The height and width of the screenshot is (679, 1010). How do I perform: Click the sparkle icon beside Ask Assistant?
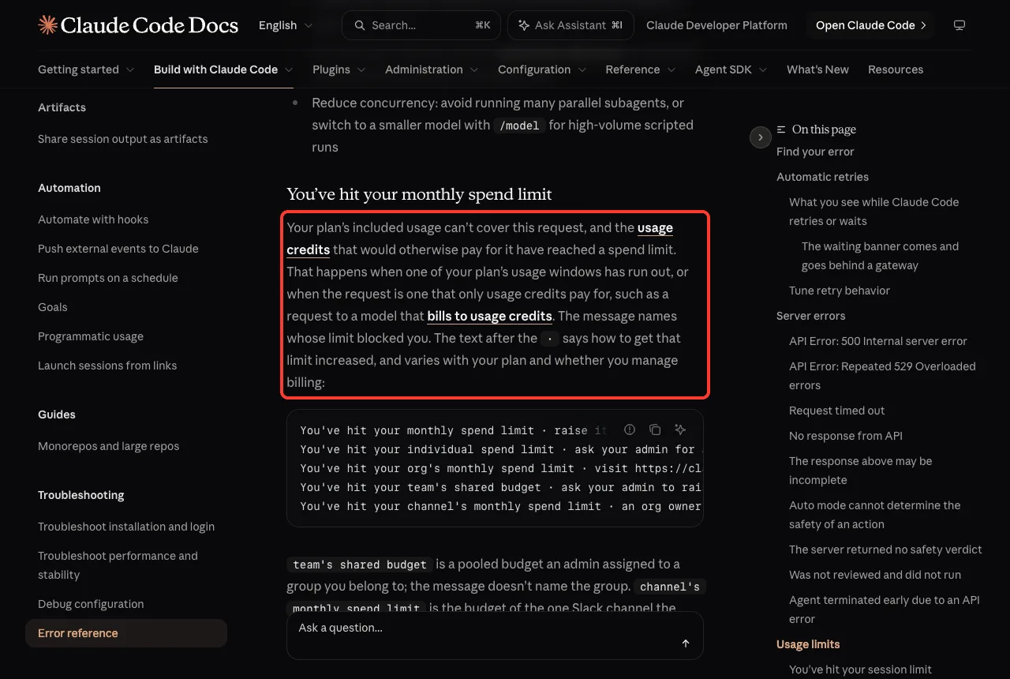tap(524, 25)
